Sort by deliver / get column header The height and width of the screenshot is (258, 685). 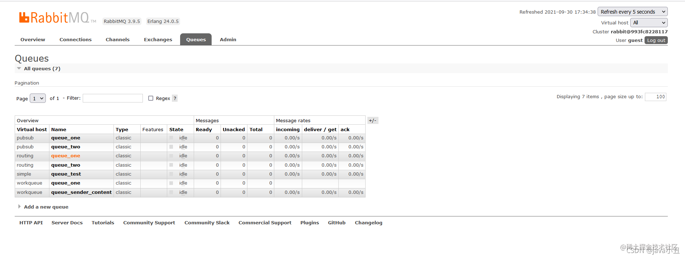(320, 129)
